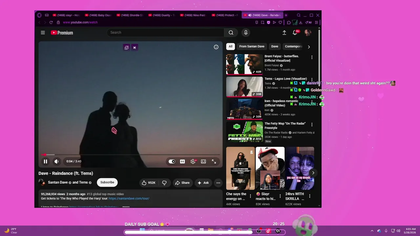This screenshot has width=420, height=236.
Task: Toggle autoplay switch in player
Action: 172,161
